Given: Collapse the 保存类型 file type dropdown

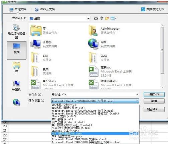Looking at the screenshot, I should (137, 101).
